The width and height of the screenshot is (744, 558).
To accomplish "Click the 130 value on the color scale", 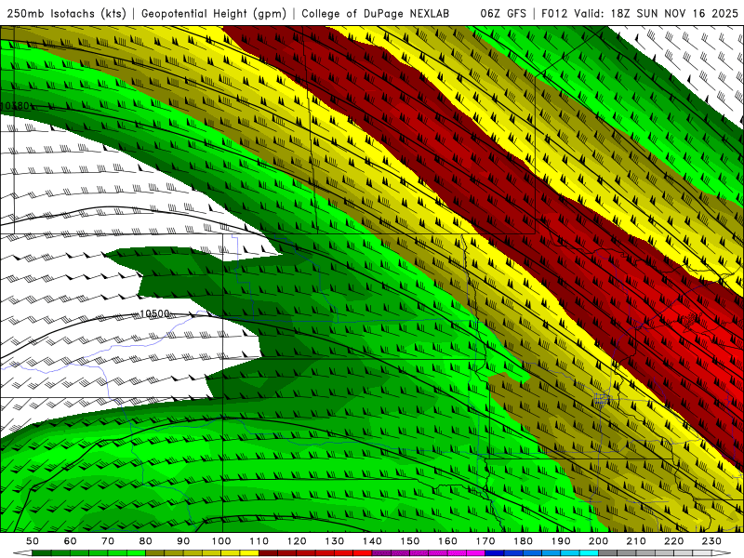I will [335, 541].
